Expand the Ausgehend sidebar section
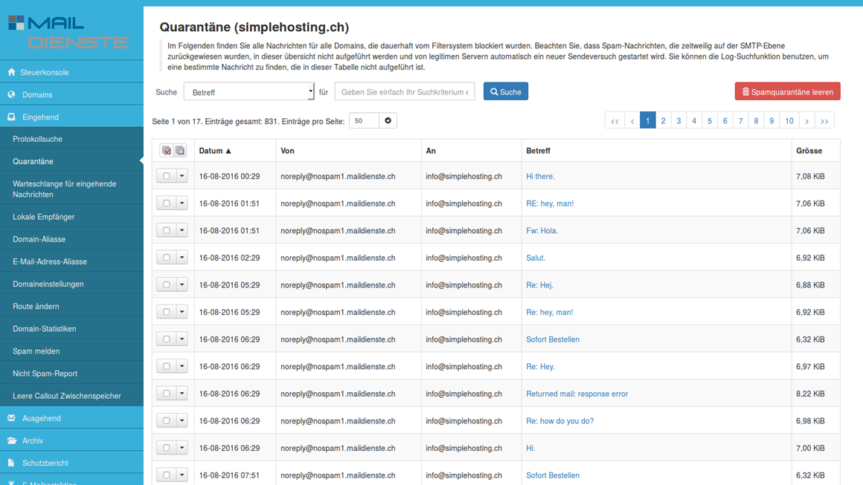863x485 pixels. point(42,418)
